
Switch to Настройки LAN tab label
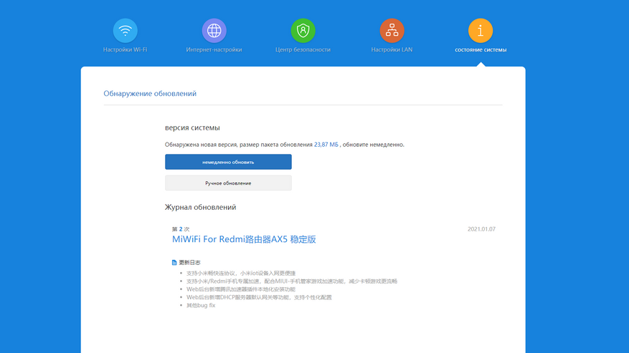coord(392,49)
